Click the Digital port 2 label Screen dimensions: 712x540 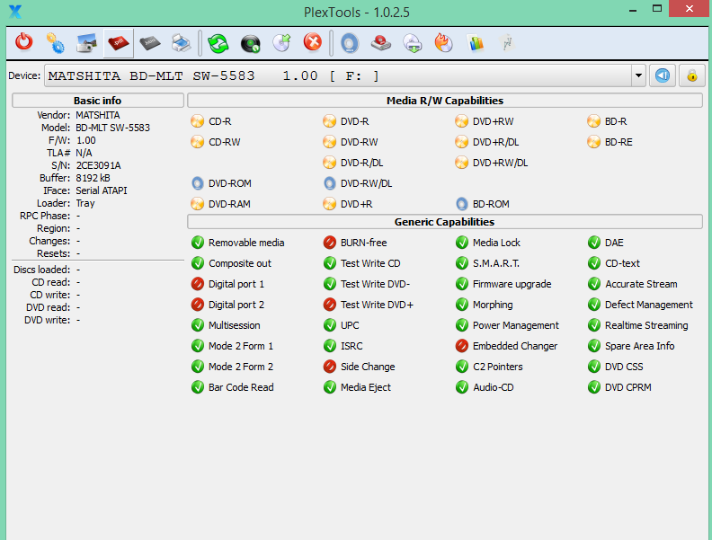click(236, 305)
